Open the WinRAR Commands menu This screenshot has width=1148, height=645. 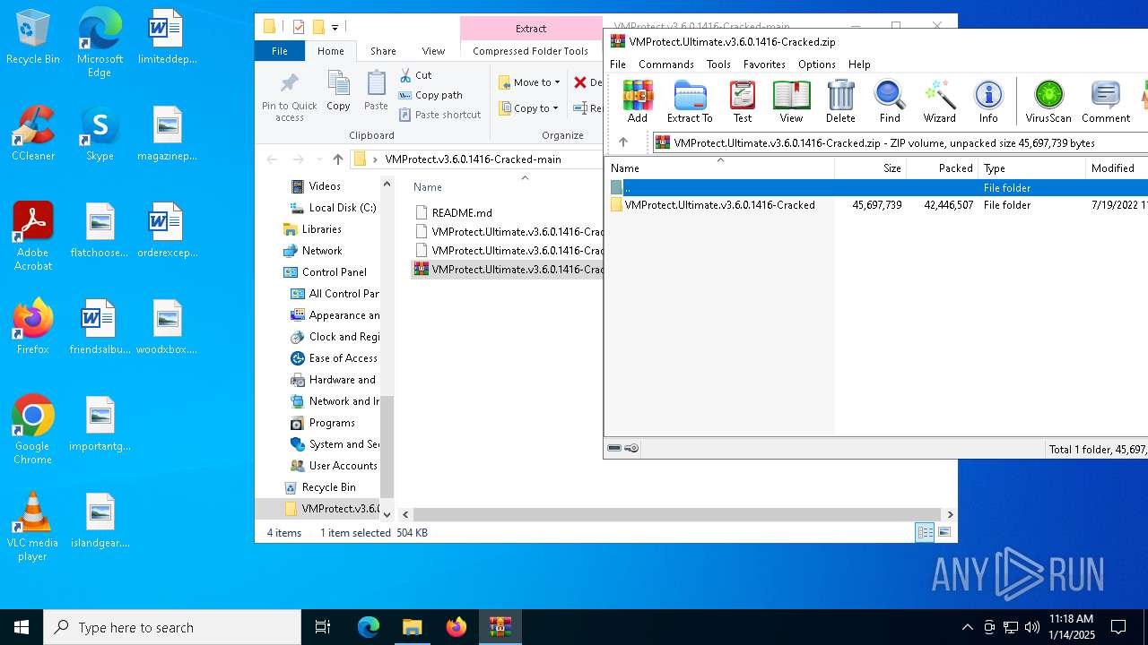tap(666, 64)
